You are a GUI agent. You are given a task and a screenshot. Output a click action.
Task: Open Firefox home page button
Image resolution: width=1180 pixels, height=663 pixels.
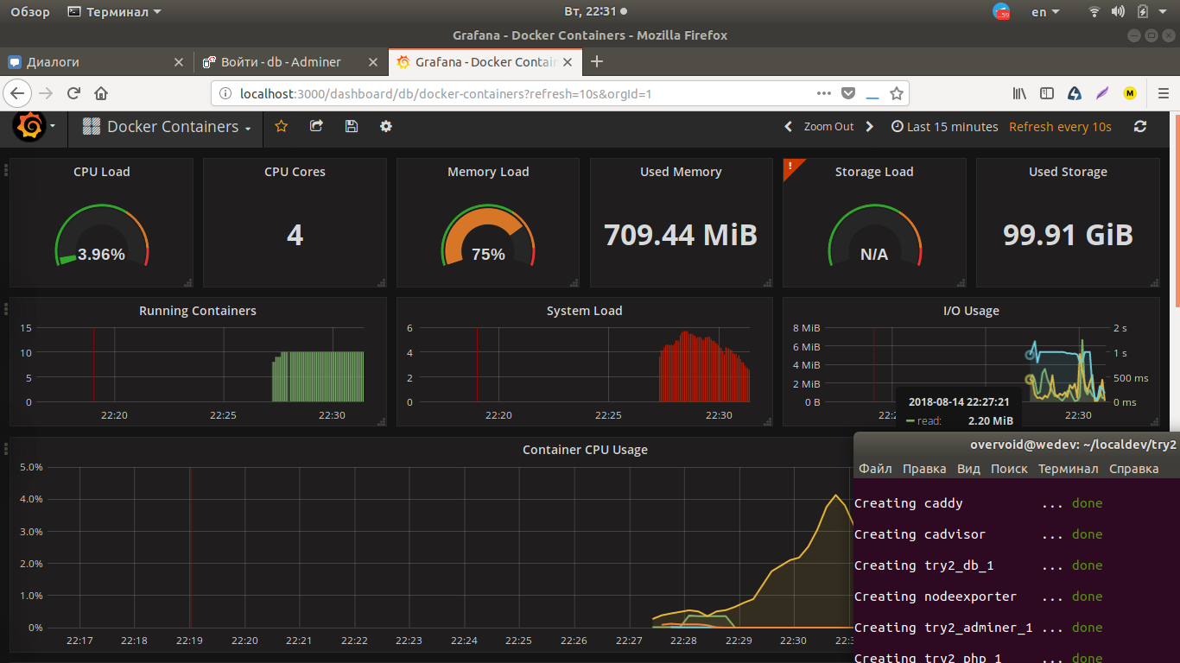tap(101, 93)
